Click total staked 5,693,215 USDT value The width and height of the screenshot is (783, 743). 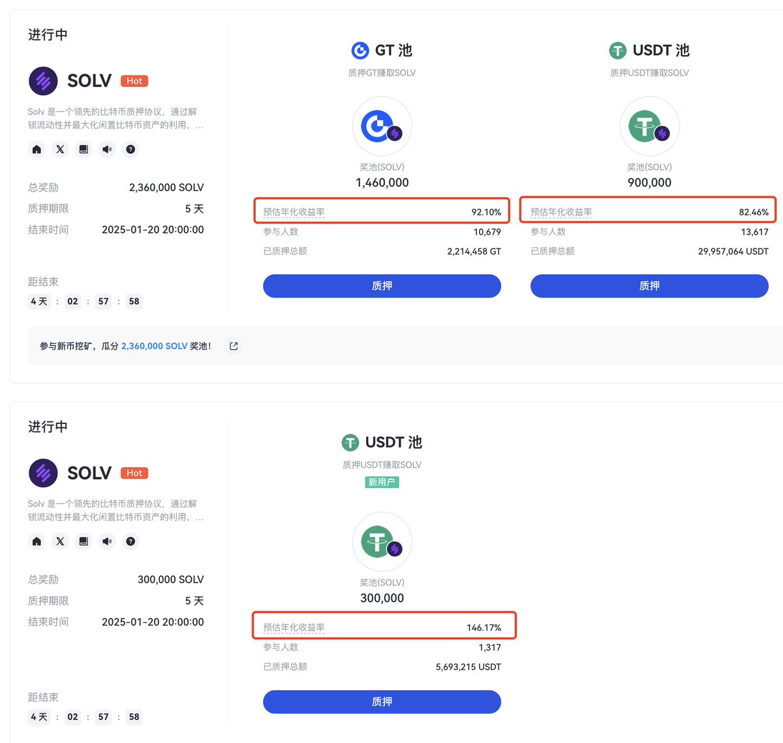pyautogui.click(x=468, y=667)
